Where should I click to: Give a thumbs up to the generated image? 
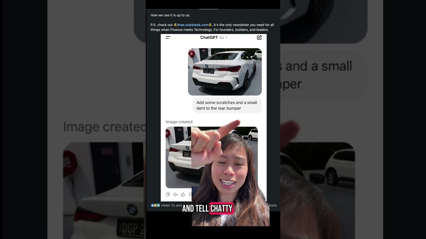click(x=183, y=195)
